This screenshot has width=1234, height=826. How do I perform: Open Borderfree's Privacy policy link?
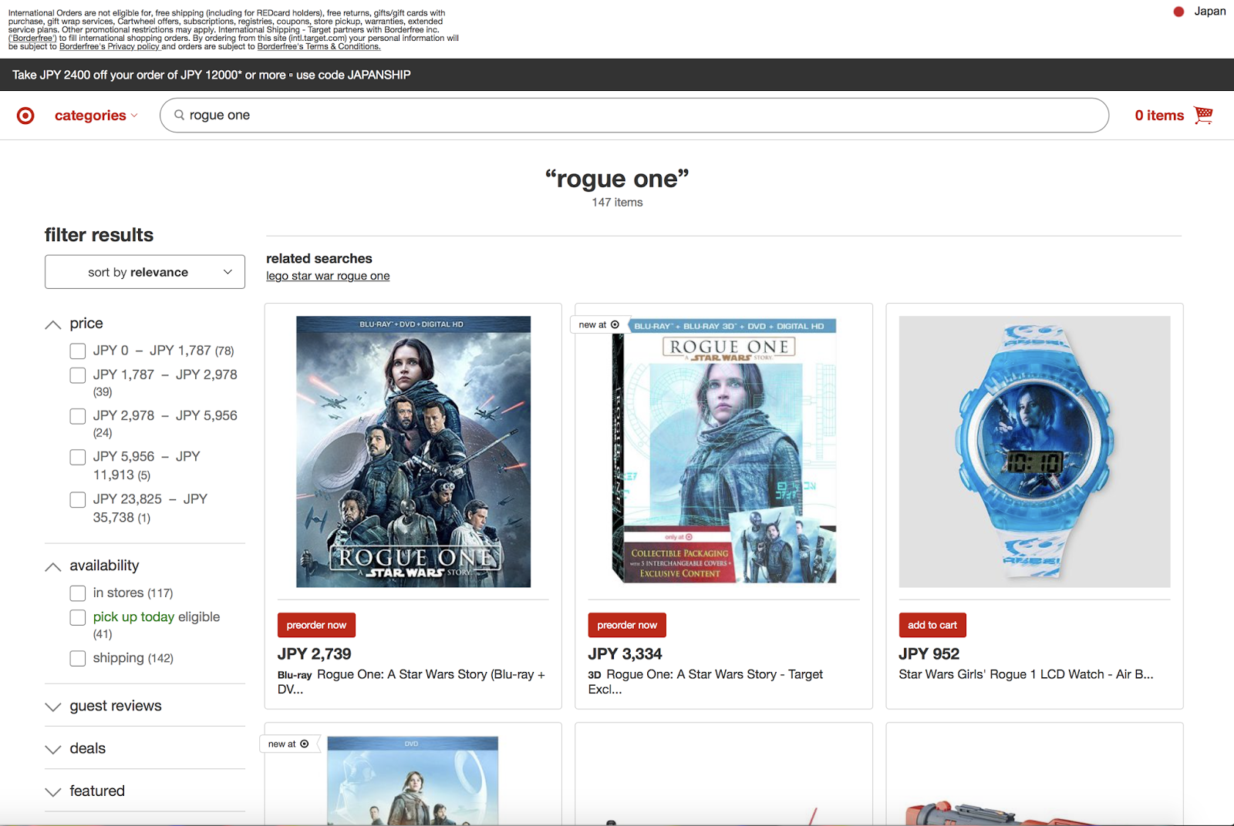click(x=110, y=46)
